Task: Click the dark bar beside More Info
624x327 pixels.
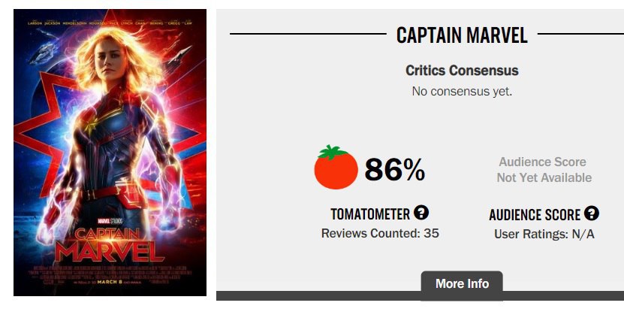Action: point(563,295)
